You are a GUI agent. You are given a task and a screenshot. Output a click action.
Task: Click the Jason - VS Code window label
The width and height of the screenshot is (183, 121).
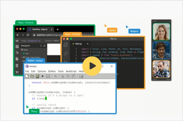coord(72,34)
